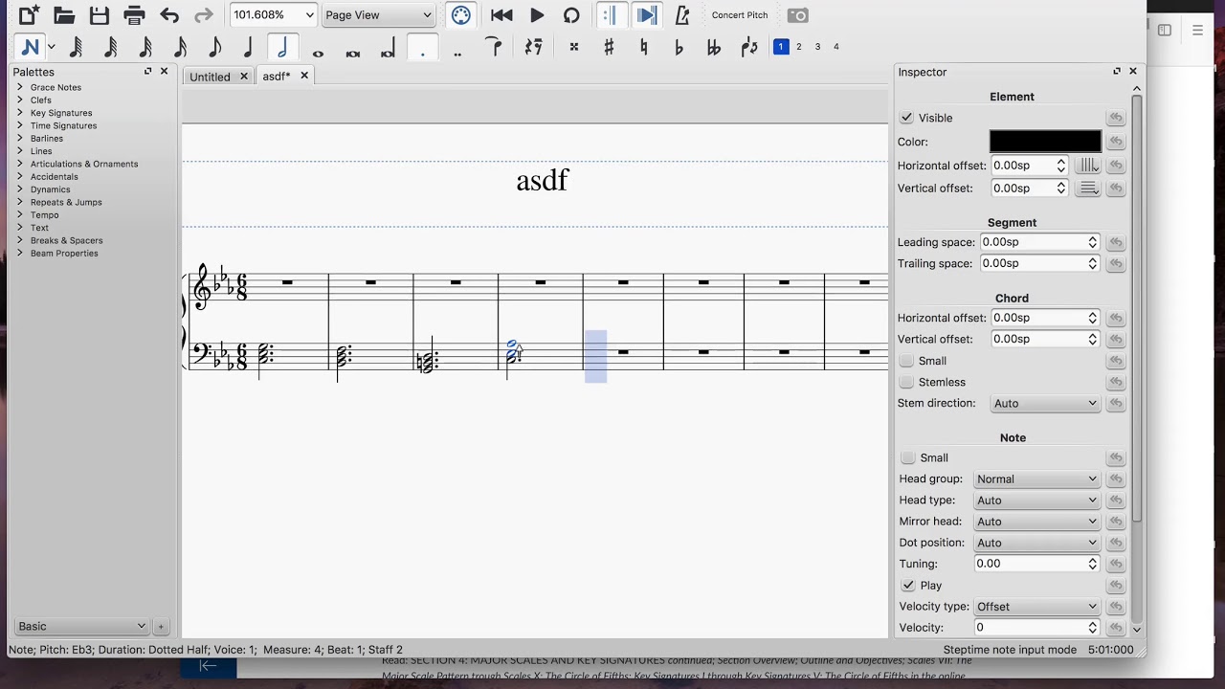Click the Tuning value field
The width and height of the screenshot is (1225, 689).
coord(1030,565)
